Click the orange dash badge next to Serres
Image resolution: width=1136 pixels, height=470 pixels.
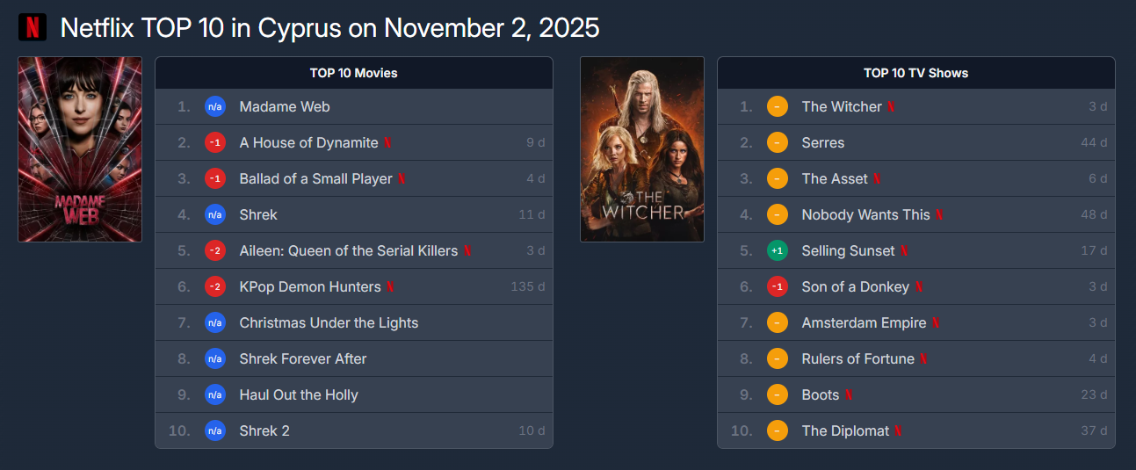tap(777, 142)
